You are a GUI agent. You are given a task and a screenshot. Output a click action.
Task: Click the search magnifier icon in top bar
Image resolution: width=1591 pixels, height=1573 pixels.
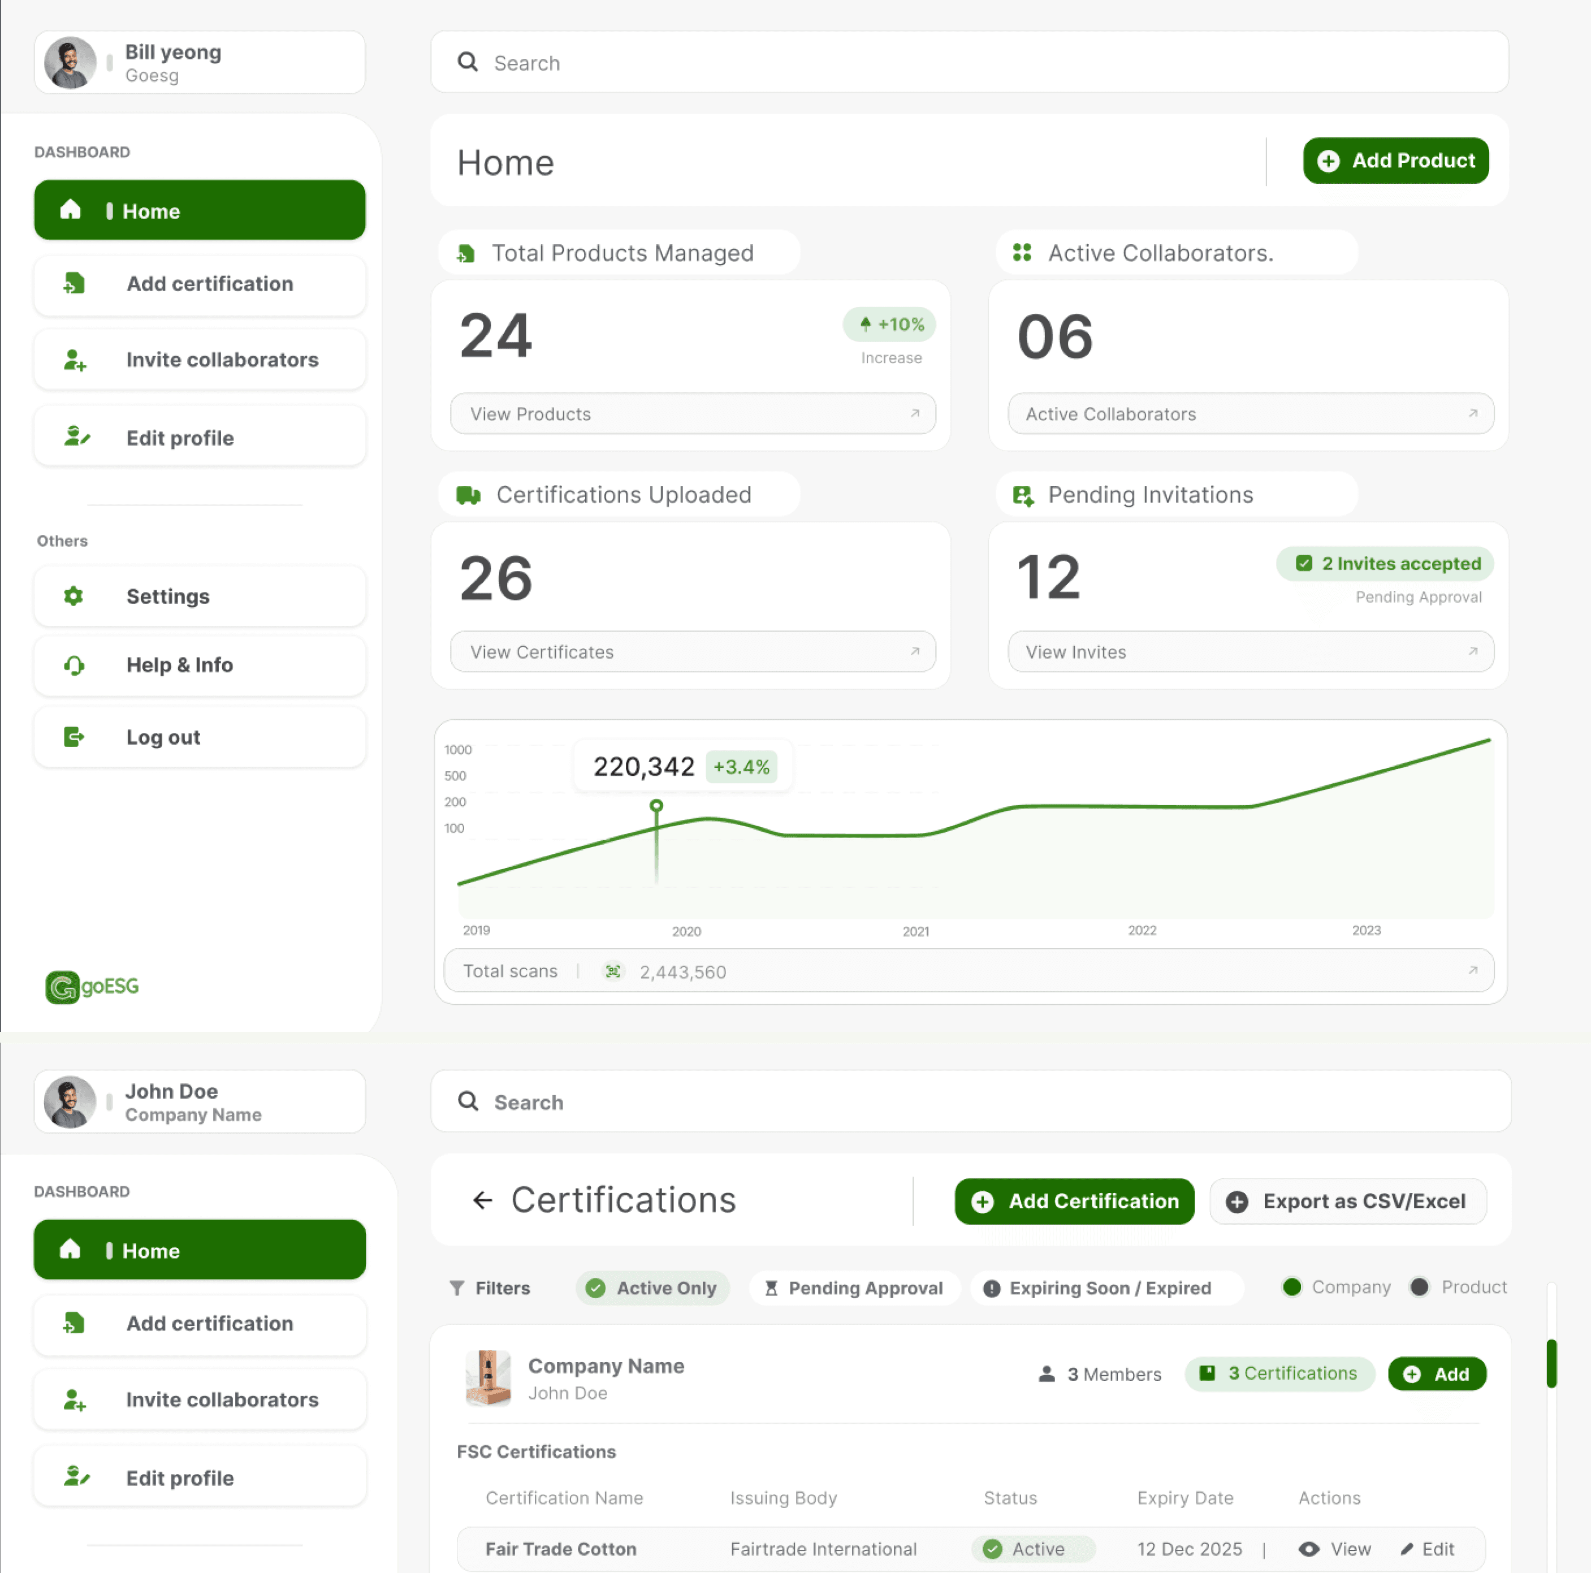click(x=468, y=63)
